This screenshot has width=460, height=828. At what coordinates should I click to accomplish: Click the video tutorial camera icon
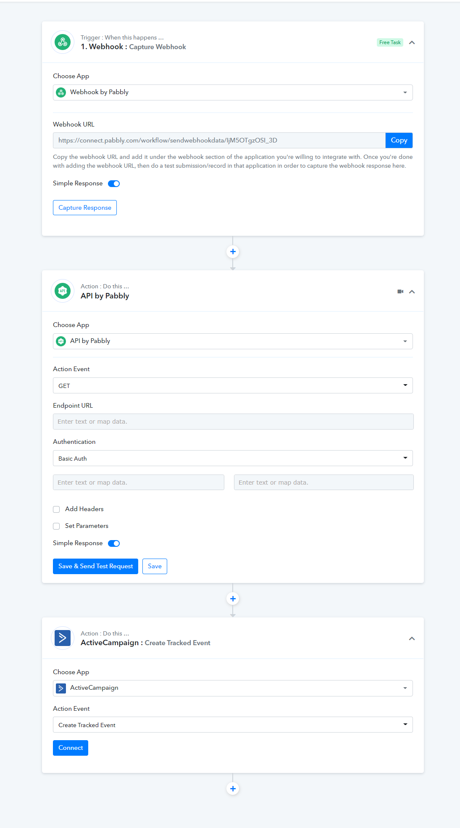400,292
